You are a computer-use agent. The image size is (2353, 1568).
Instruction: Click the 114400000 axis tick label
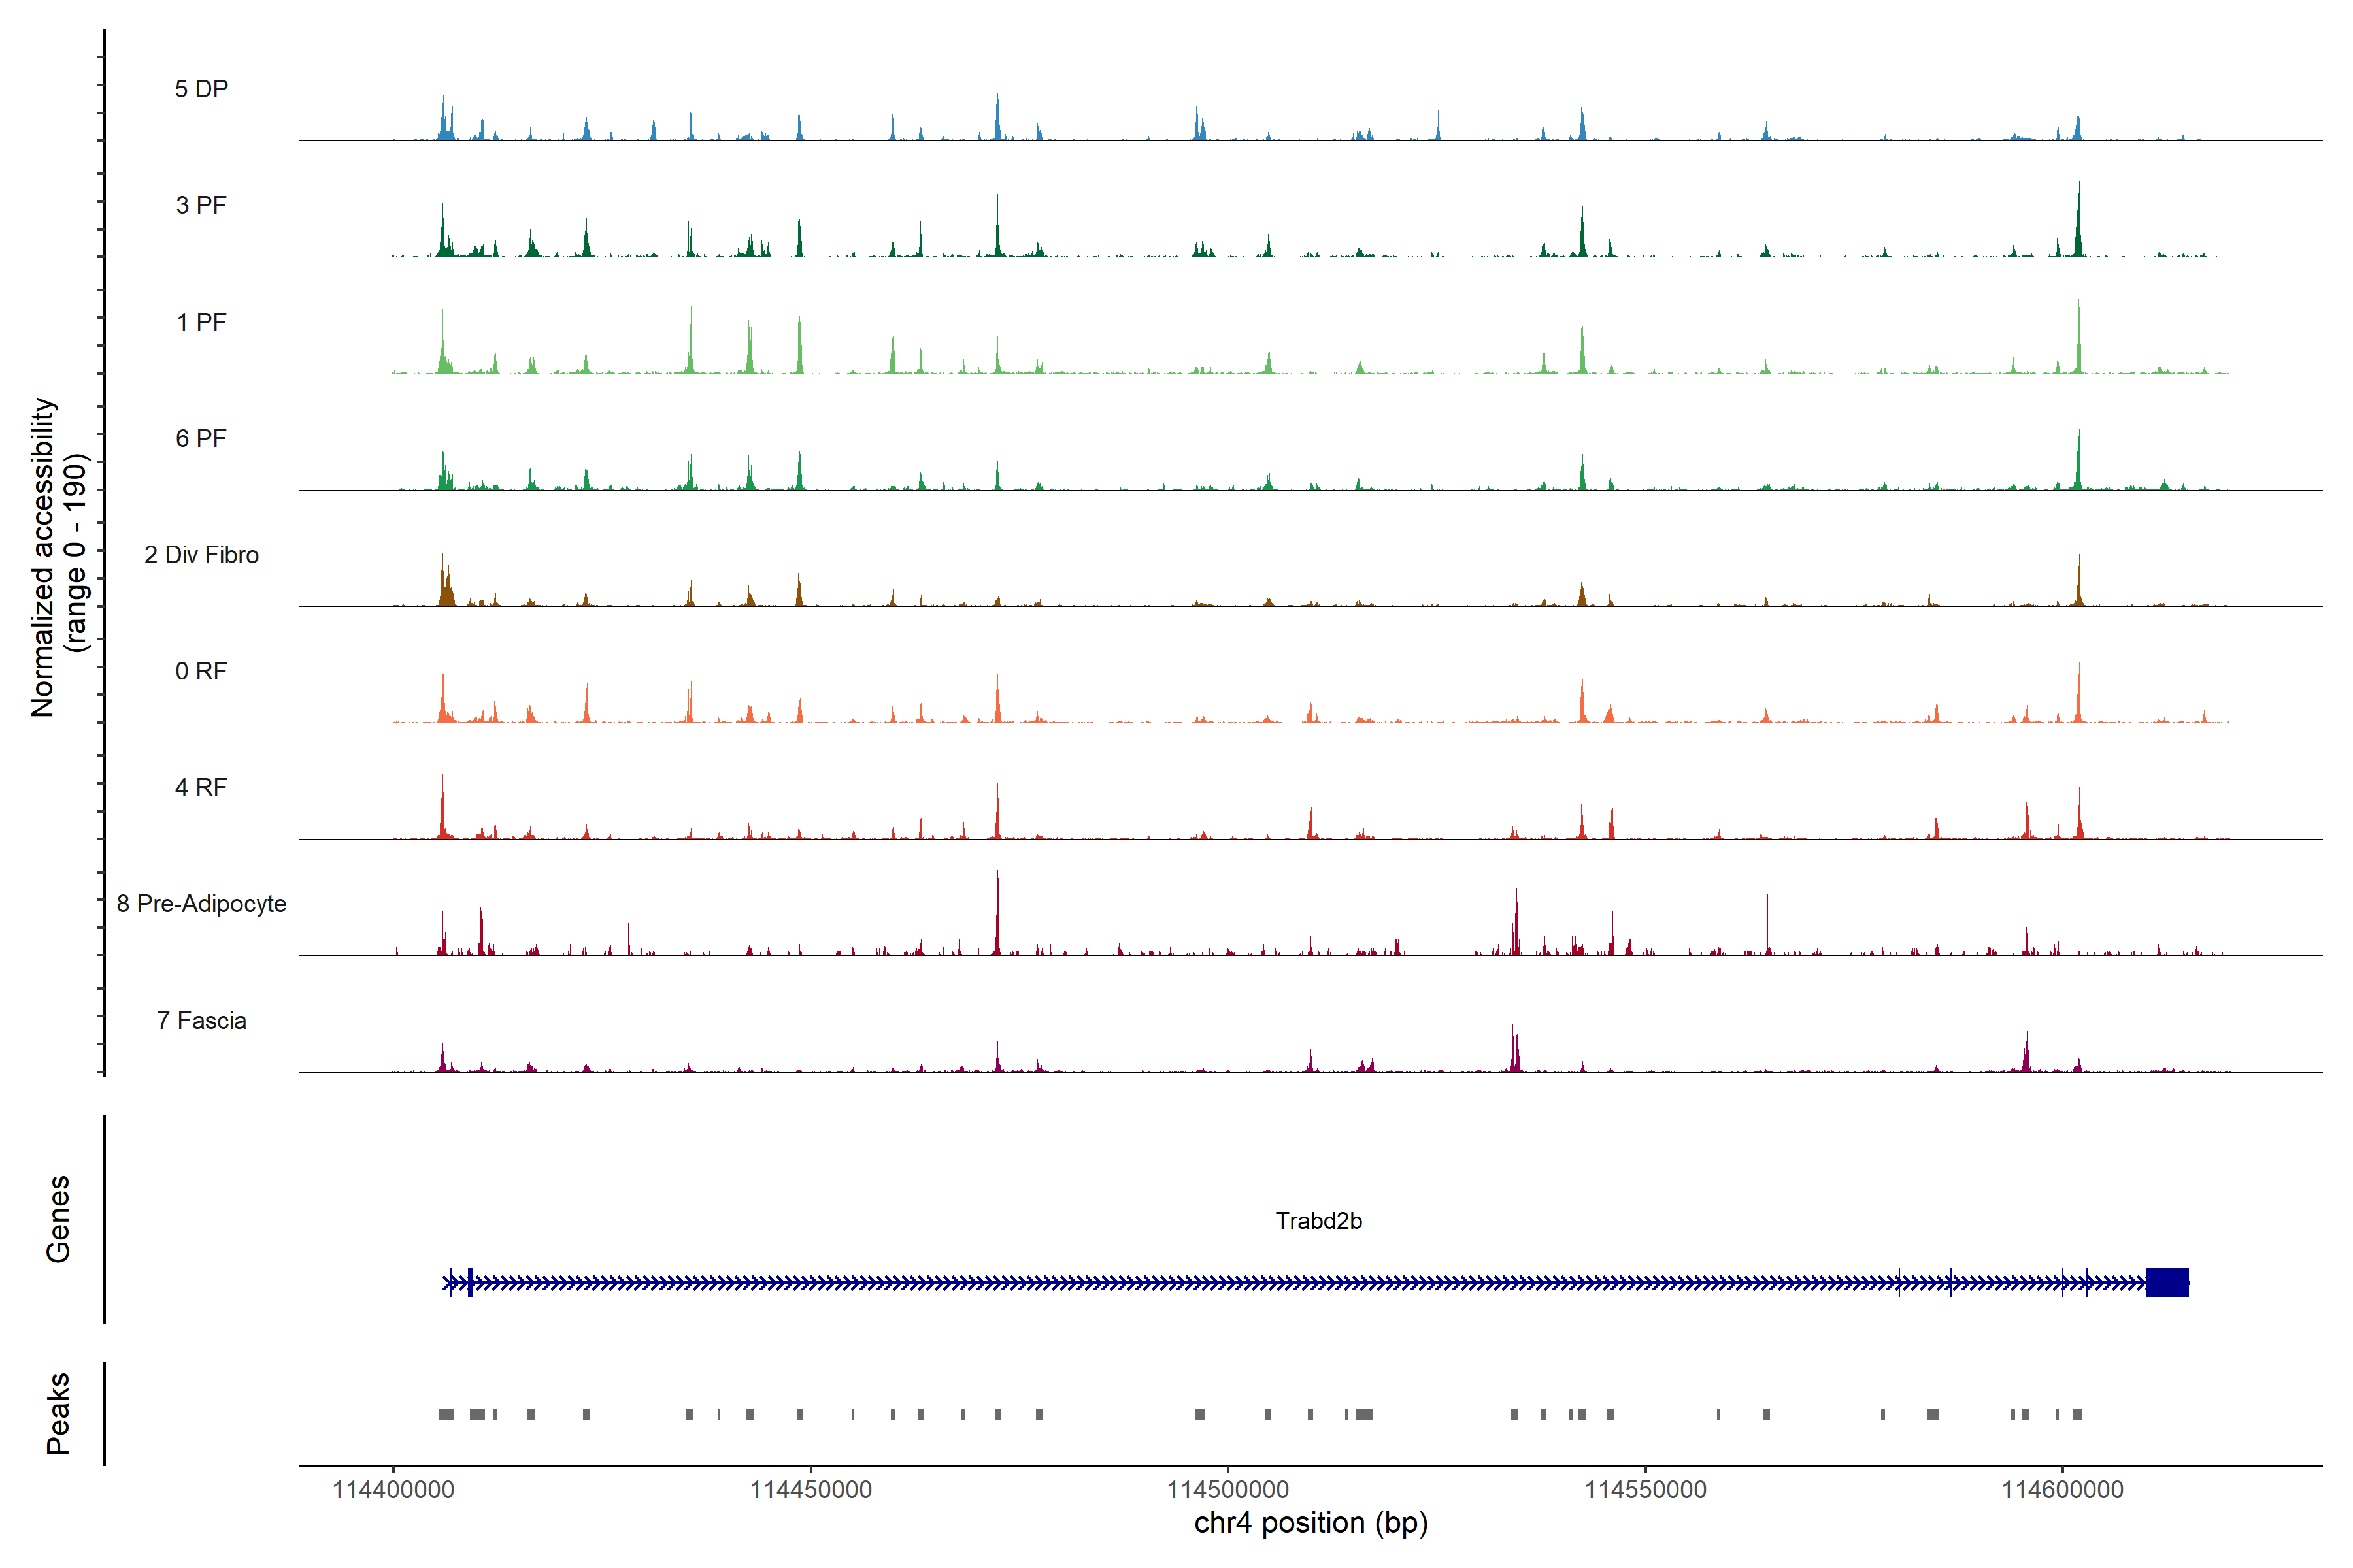393,1490
